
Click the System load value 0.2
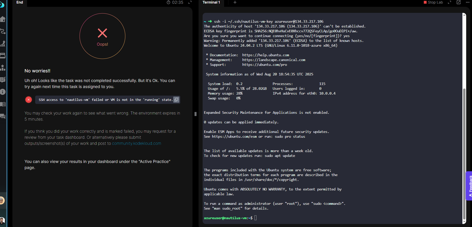[239, 84]
